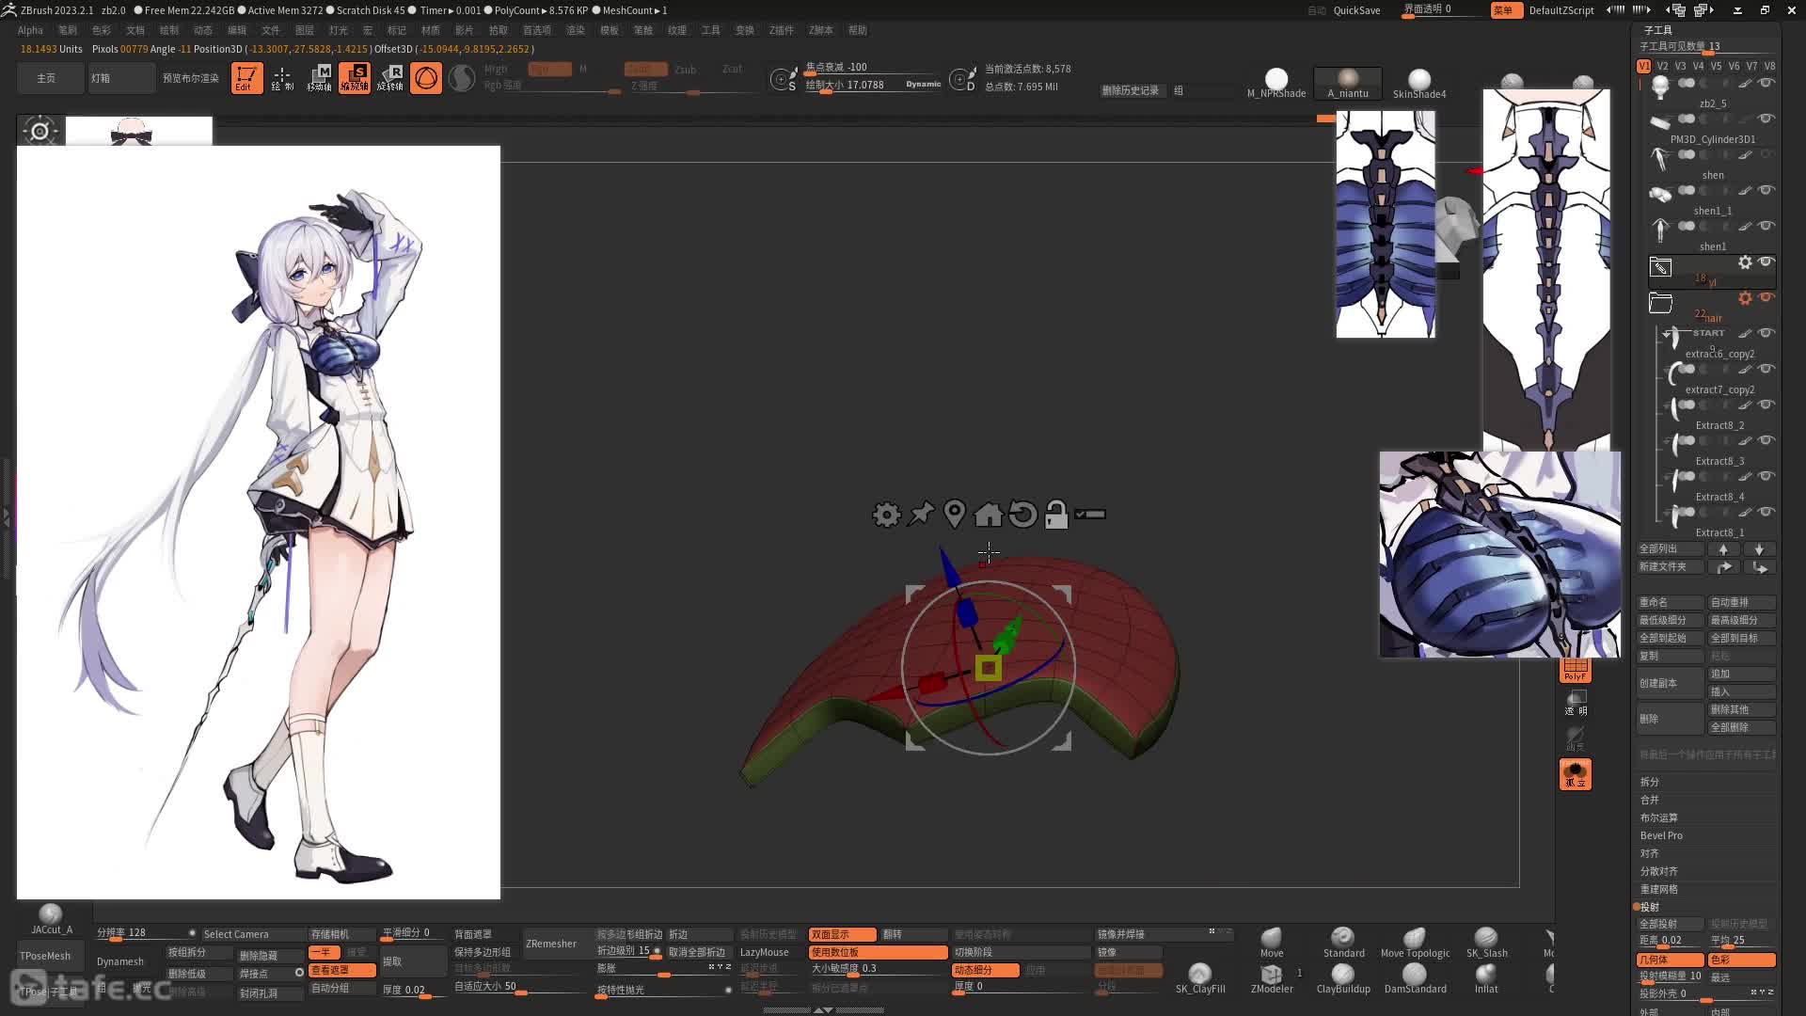Click gizmo sticky pin icon
Viewport: 1806px width, 1016px height.
pos(921,514)
